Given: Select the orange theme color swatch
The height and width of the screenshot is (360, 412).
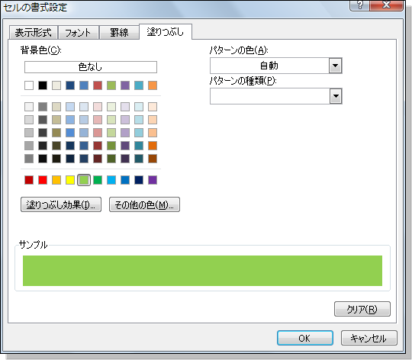Looking at the screenshot, I should [x=153, y=85].
